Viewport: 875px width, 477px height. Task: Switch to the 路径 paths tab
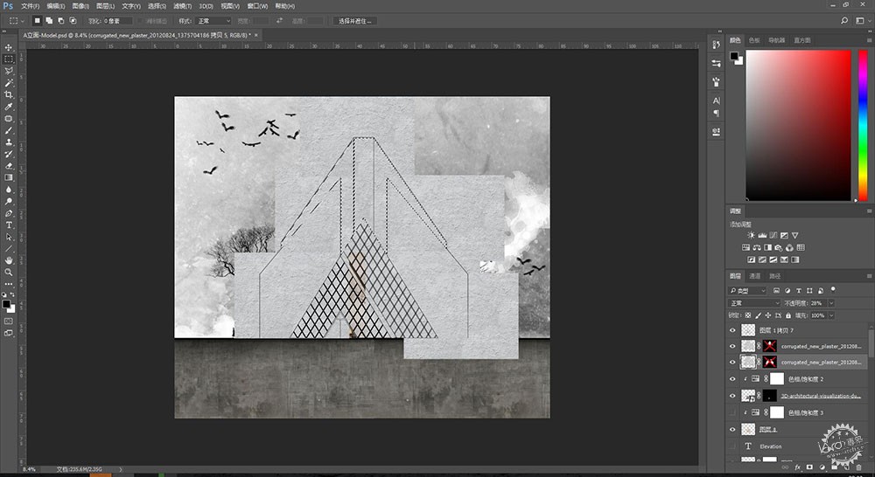775,276
